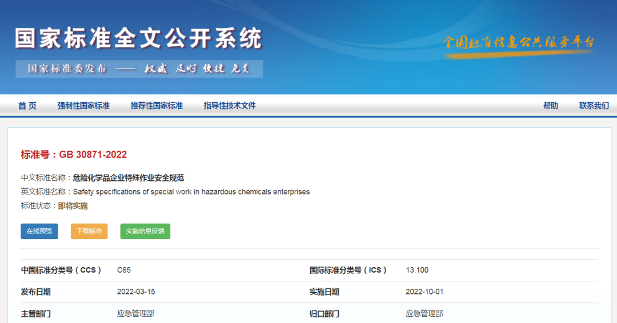
Task: Click the 即将实施 status text
Action: [73, 206]
